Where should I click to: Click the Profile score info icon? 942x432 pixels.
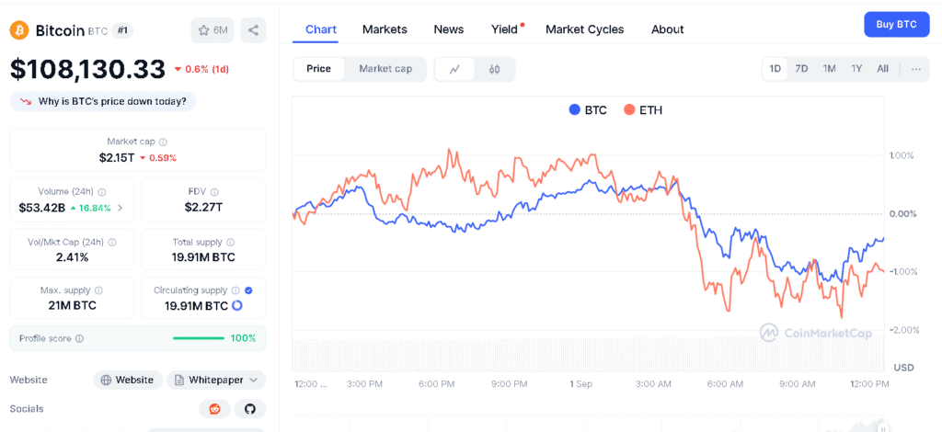pyautogui.click(x=79, y=338)
